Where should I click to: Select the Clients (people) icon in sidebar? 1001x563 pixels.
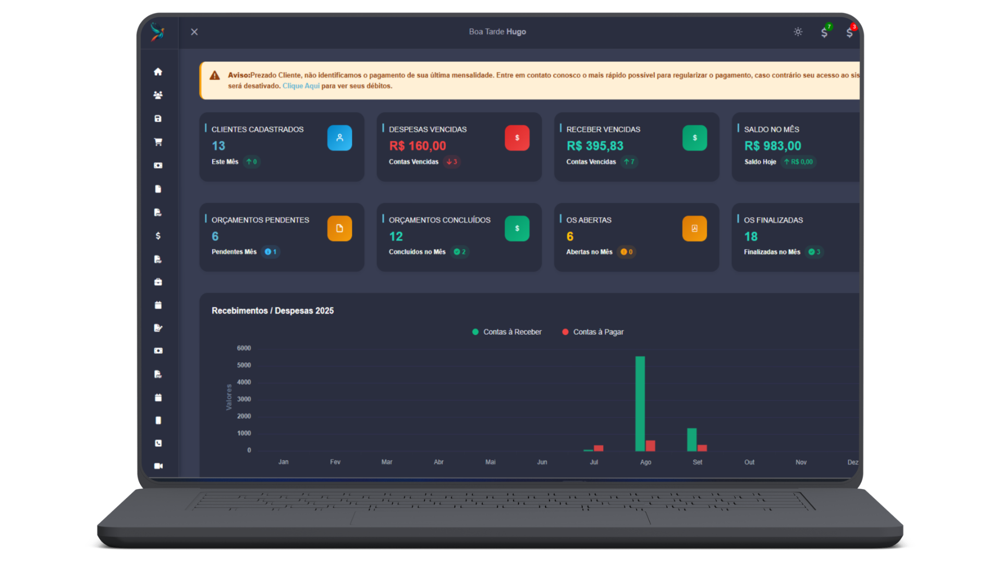point(158,95)
